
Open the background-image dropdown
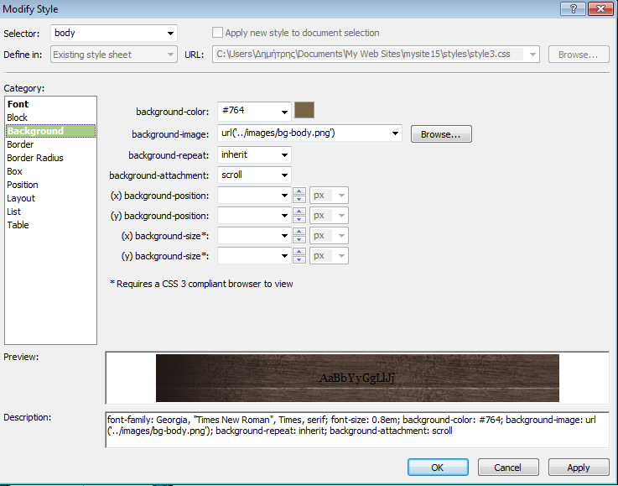(394, 133)
